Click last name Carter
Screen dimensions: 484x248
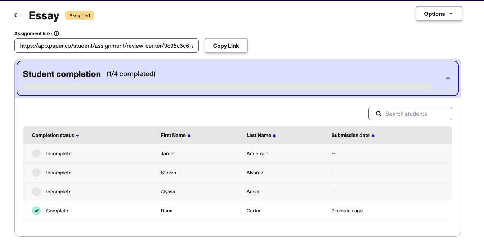[254, 211]
